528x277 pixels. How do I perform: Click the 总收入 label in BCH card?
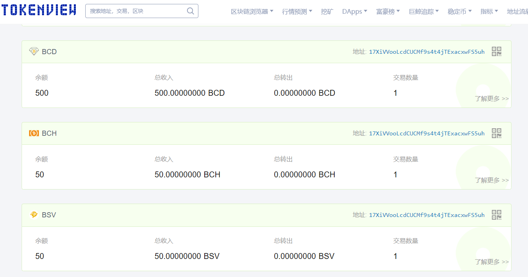(164, 159)
